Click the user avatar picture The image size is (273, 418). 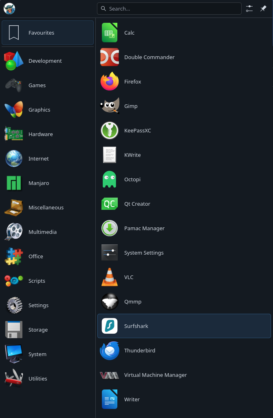tap(9, 8)
